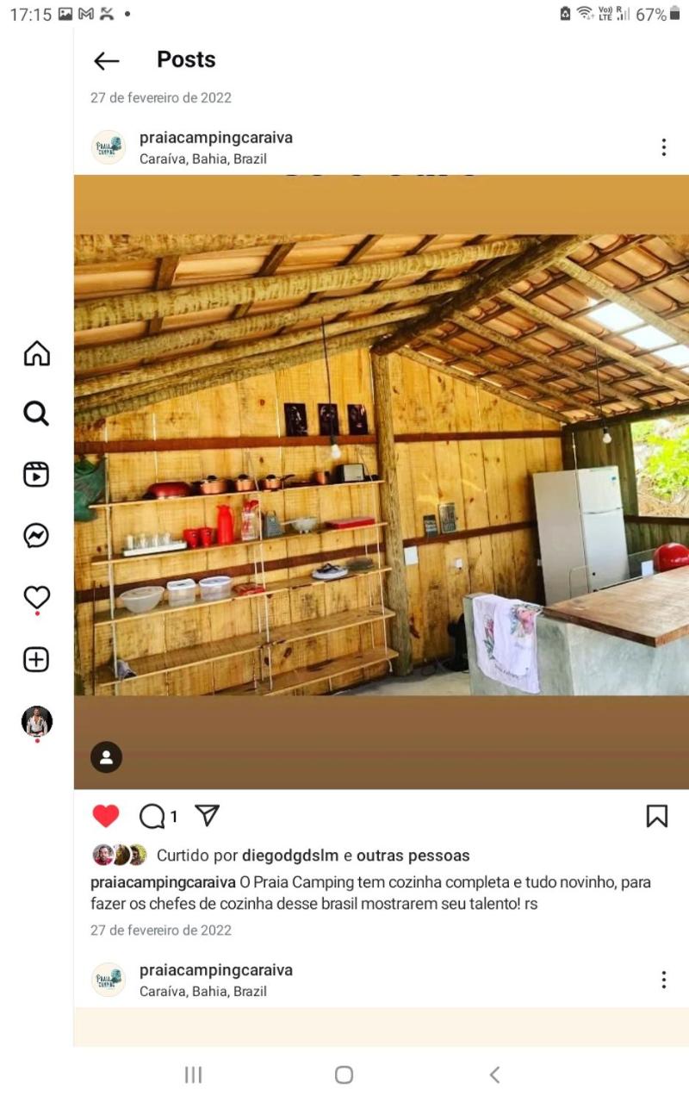Image resolution: width=689 pixels, height=1102 pixels.
Task: Share the post with the send icon
Action: [x=207, y=815]
